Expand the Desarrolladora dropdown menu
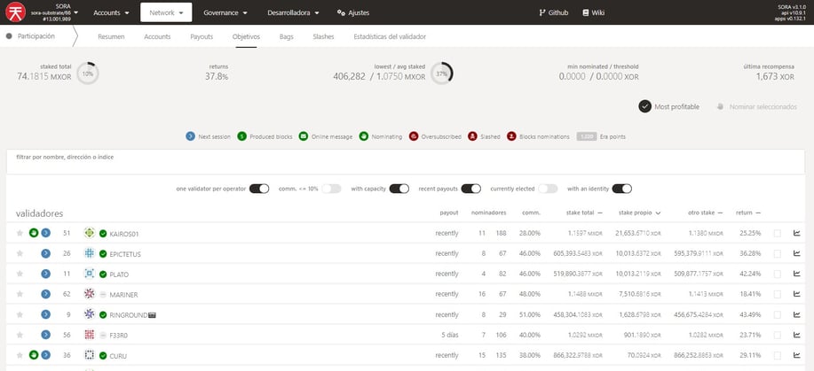Screen dimensions: 814x371 293,12
